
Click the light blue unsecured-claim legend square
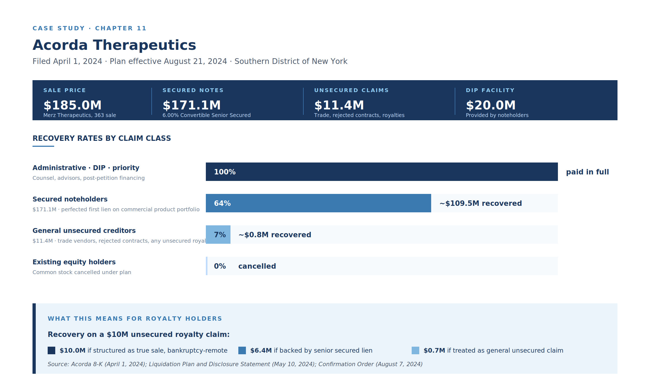point(415,350)
